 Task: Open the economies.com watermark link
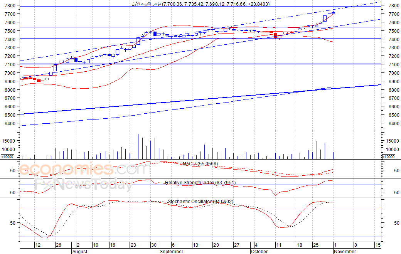[x=85, y=169]
